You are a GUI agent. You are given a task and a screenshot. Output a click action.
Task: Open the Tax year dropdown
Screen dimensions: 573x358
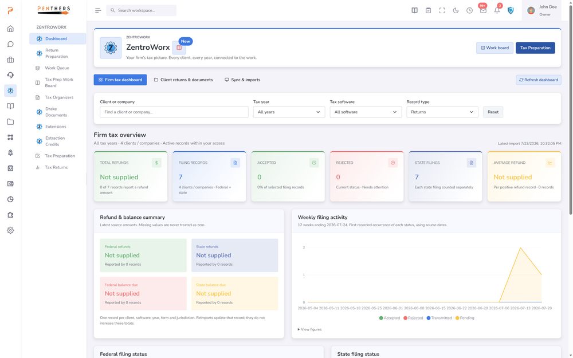(289, 112)
